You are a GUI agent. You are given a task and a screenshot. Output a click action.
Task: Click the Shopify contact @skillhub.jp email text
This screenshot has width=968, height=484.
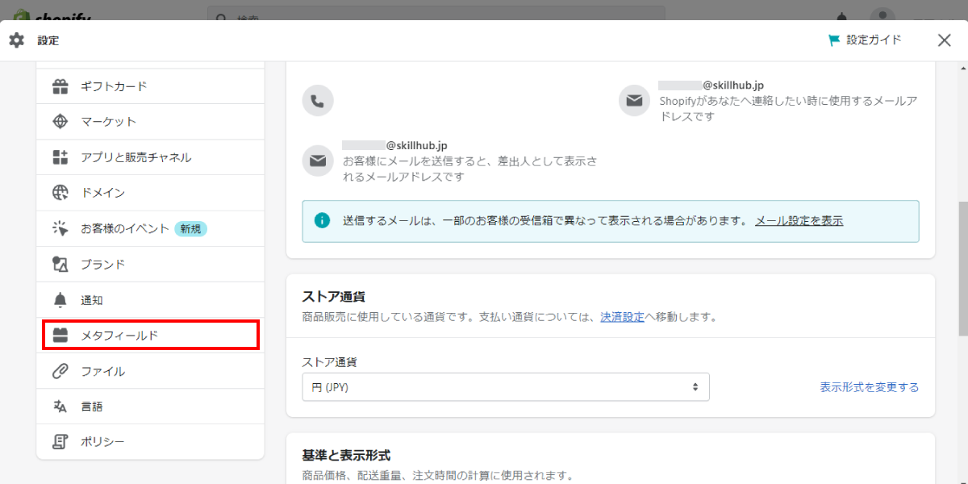click(711, 85)
